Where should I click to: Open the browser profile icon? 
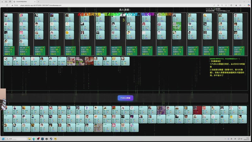(2, 2)
